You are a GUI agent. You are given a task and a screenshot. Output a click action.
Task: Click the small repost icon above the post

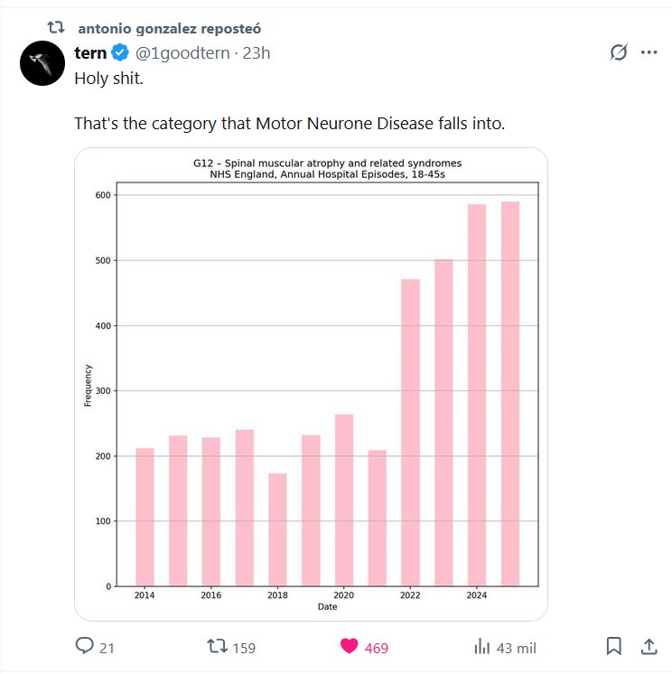[x=56, y=28]
